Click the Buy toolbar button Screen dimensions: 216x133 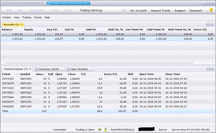pyautogui.click(x=21, y=10)
